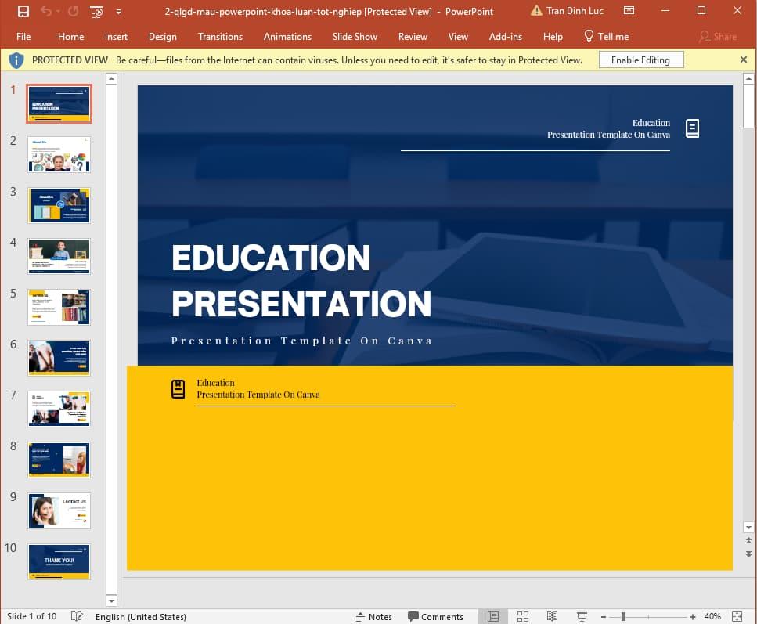Switch to Slide Sorter view
Viewport: 757px width, 624px height.
[523, 616]
